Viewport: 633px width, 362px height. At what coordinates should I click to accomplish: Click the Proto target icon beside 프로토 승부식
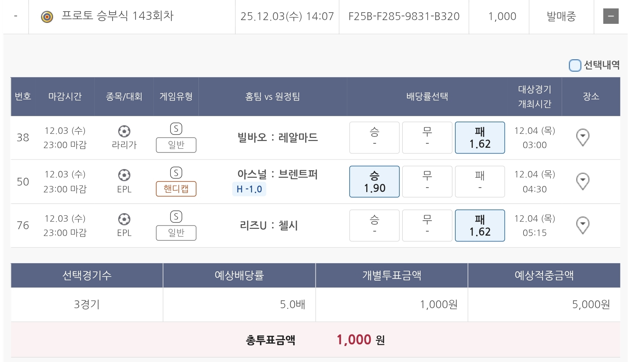coord(47,17)
